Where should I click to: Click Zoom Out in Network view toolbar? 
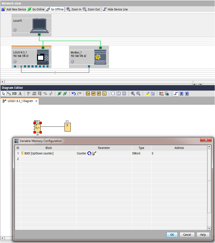(91, 9)
